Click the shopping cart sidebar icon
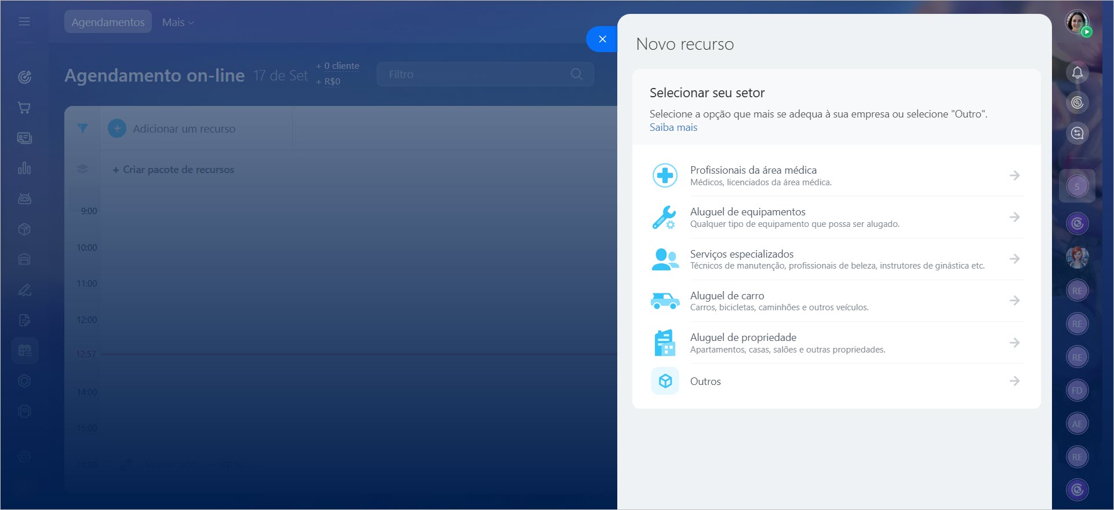 pyautogui.click(x=24, y=108)
